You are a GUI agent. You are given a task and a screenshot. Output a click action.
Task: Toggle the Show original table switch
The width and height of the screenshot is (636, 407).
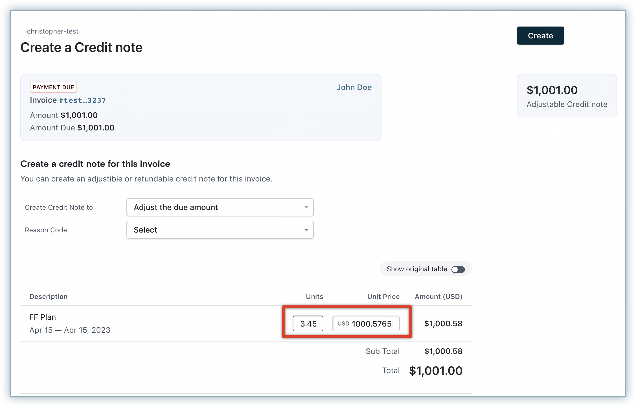pyautogui.click(x=458, y=269)
